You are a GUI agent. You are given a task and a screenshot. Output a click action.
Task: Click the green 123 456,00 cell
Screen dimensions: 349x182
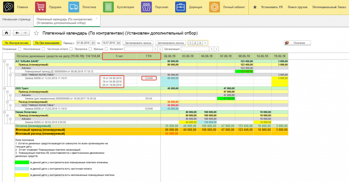[244, 71]
